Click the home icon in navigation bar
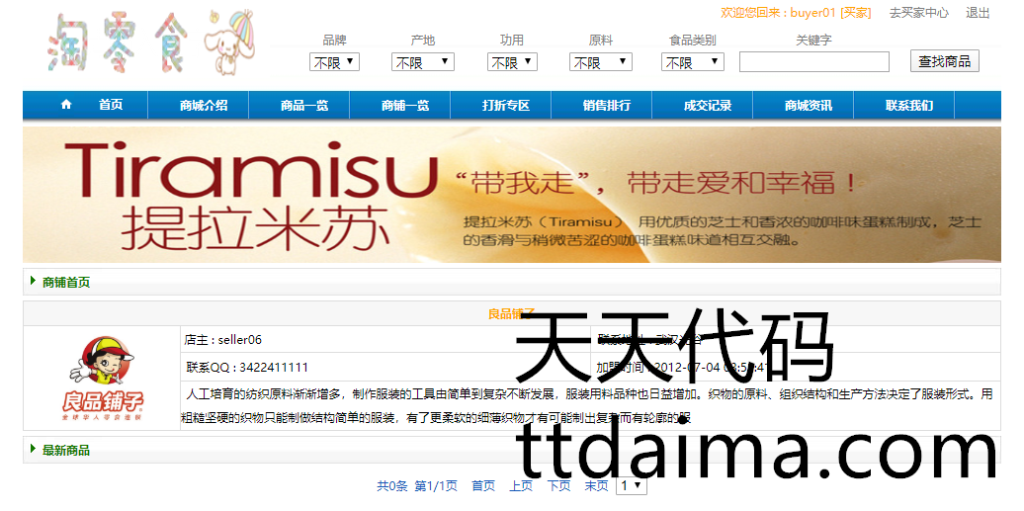Viewport: 1024px width, 511px height. point(66,105)
